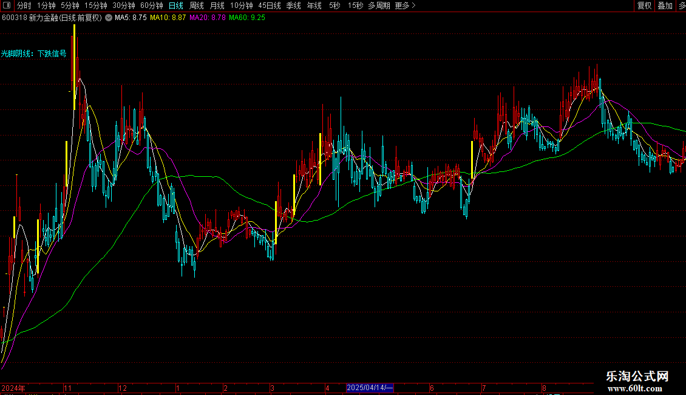
Task: Click the 2024年 label on time axis
Action: pos(13,388)
